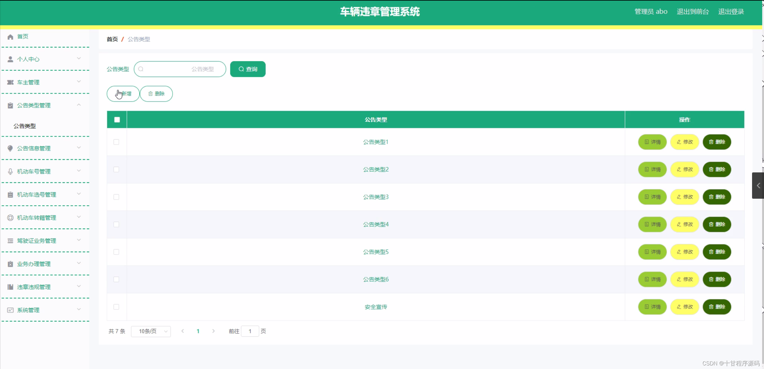Select the 公告类型 submenu item
764x369 pixels.
coord(25,126)
